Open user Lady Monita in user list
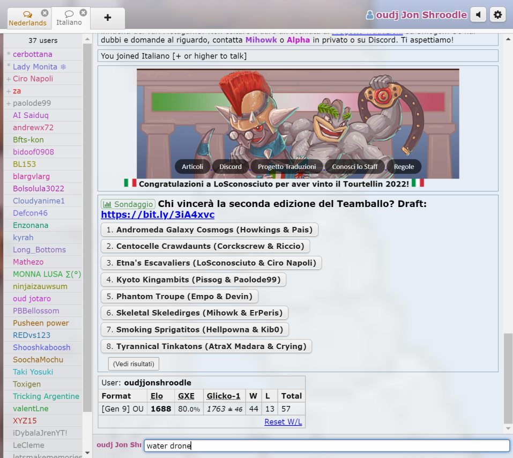This screenshot has width=513, height=458. coord(35,67)
